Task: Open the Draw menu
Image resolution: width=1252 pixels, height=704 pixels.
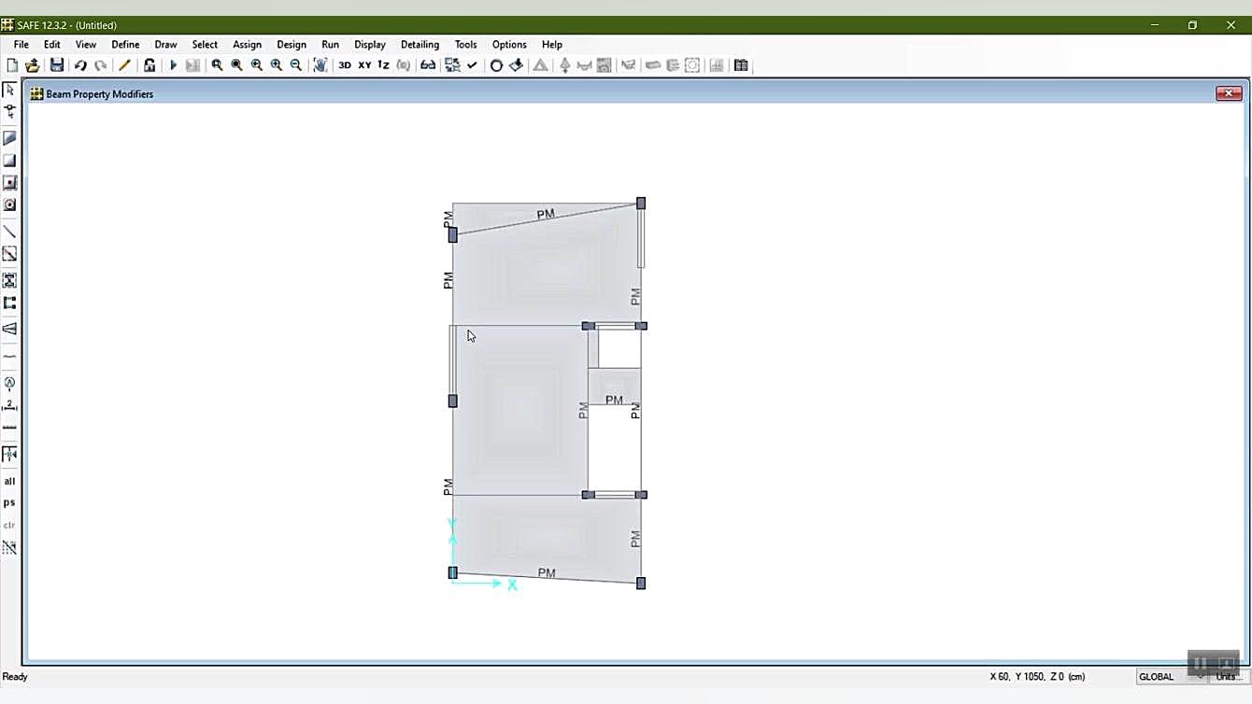Action: 165,44
